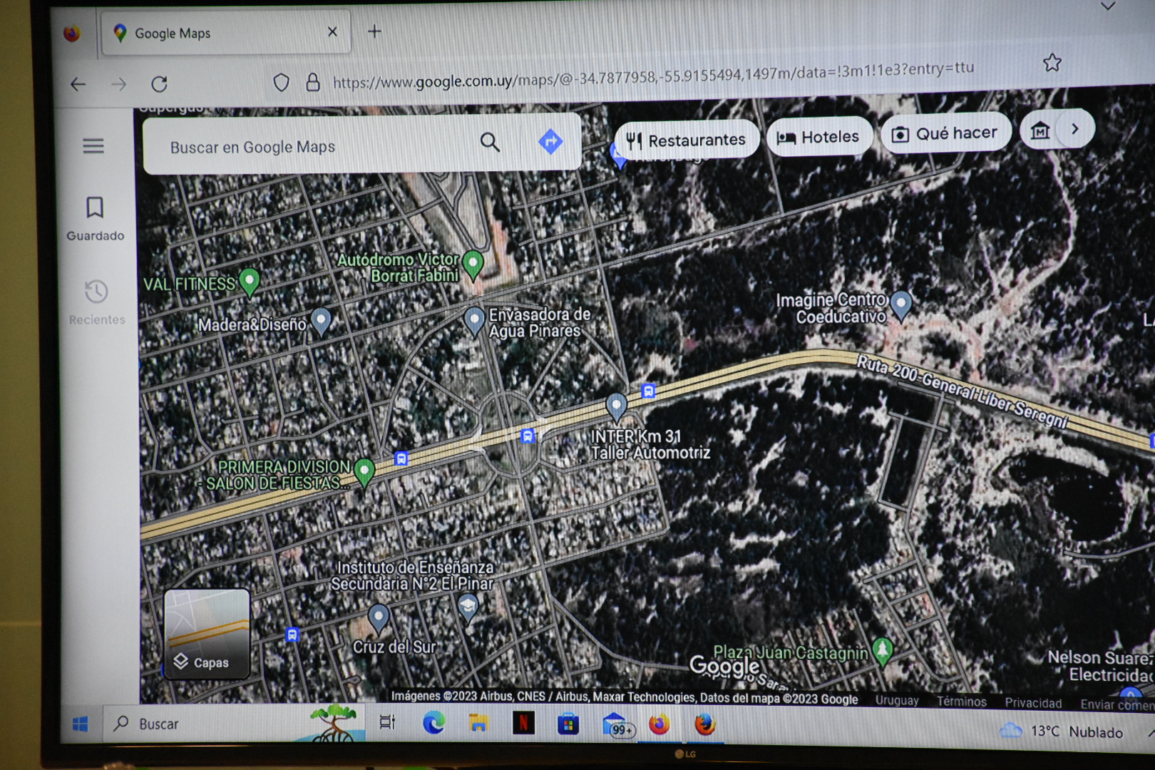The width and height of the screenshot is (1155, 770).
Task: Select Imagine Centro Coeducativo pin
Action: click(x=901, y=304)
